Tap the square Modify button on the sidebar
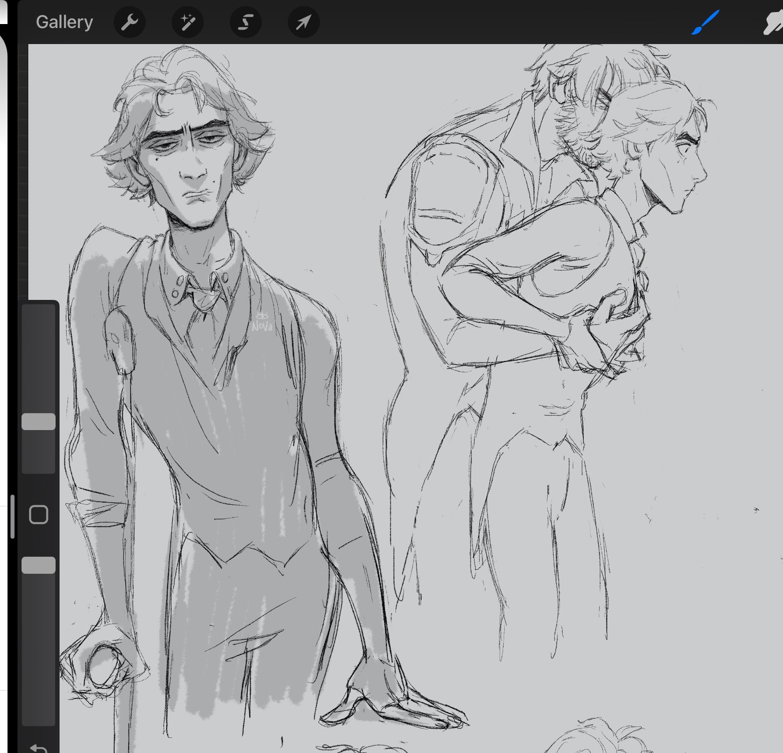 [x=39, y=515]
